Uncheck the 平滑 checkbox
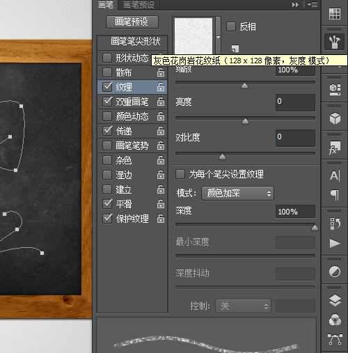 tap(107, 203)
